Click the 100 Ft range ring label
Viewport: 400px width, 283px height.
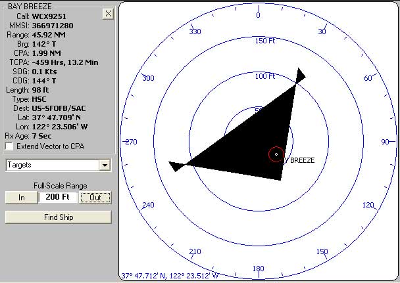point(264,76)
